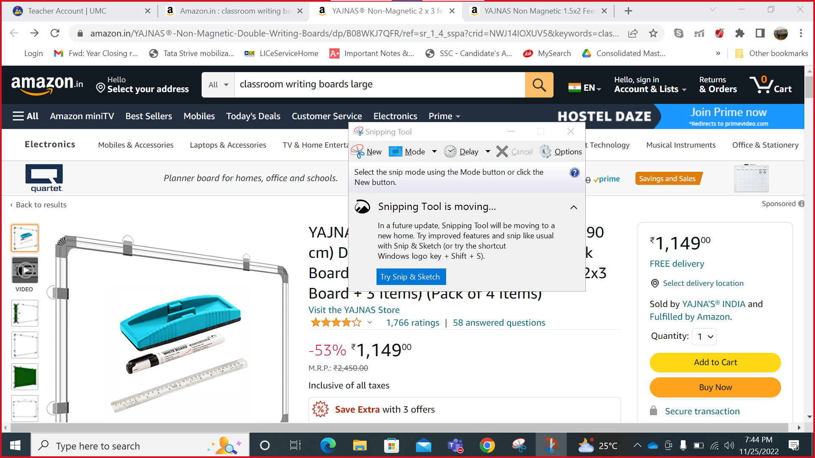Open Today's Deals in the navigation bar

click(x=253, y=116)
